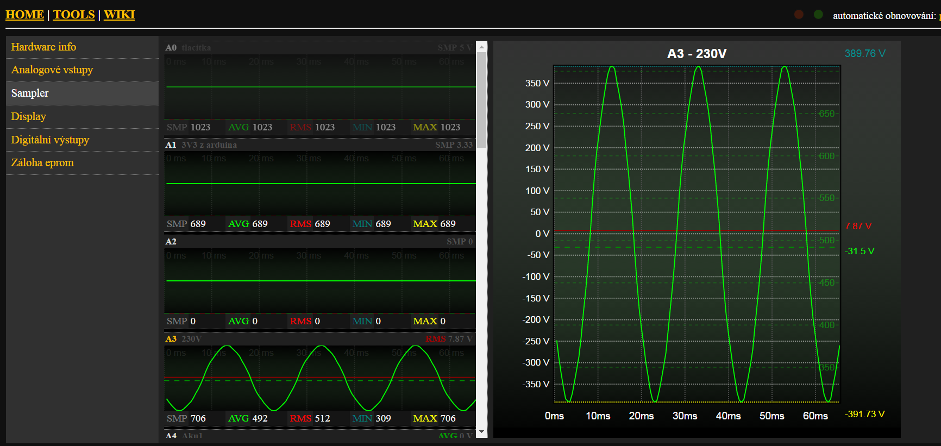Choose the A2 channel waveform preview

pyautogui.click(x=320, y=280)
